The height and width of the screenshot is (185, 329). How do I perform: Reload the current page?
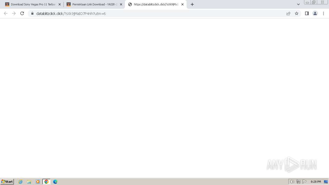point(22,13)
